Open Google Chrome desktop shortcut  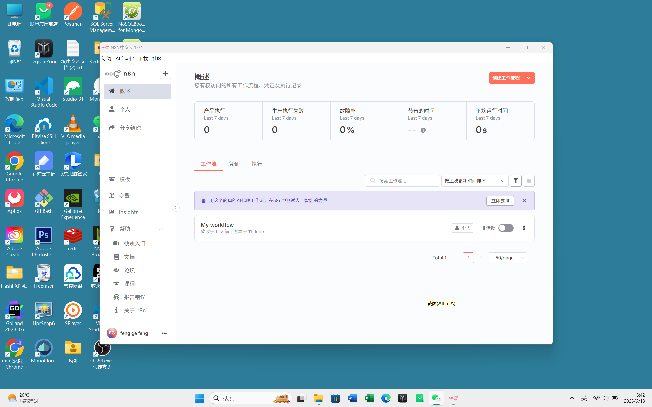tap(15, 167)
